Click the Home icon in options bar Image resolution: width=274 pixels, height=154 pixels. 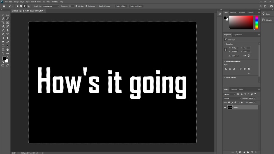click(x=4, y=6)
